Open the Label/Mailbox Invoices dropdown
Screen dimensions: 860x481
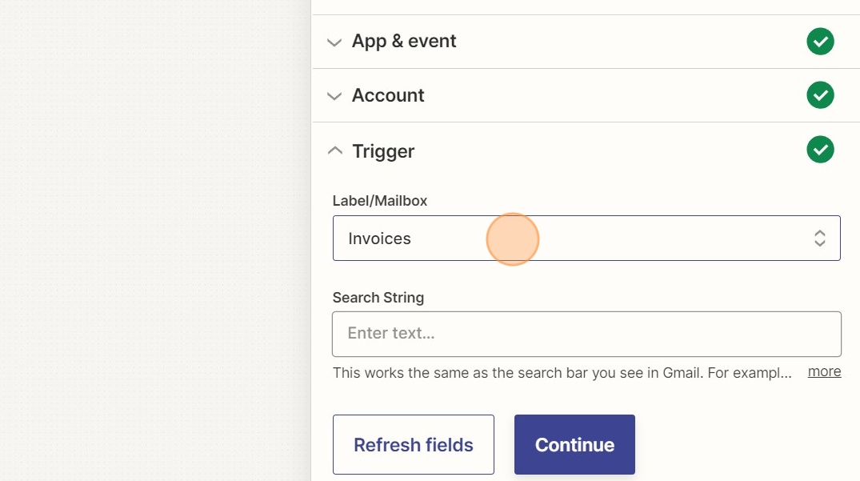tap(586, 238)
